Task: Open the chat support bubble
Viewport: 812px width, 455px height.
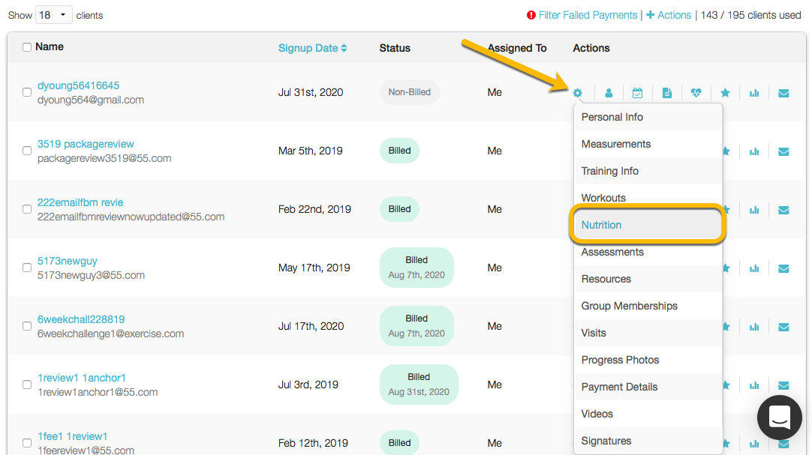Action: coord(780,418)
